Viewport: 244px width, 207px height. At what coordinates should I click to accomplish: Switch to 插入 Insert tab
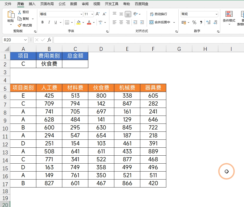pos(32,4)
